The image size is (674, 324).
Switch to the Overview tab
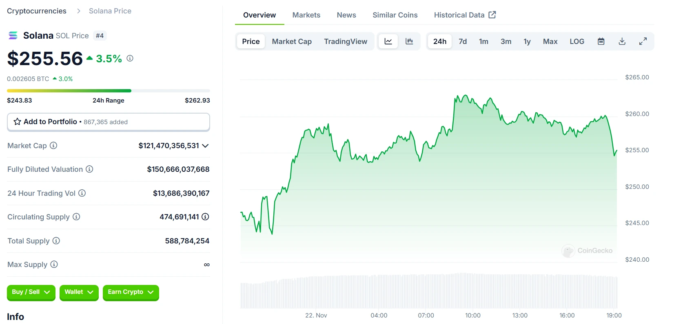pyautogui.click(x=259, y=15)
